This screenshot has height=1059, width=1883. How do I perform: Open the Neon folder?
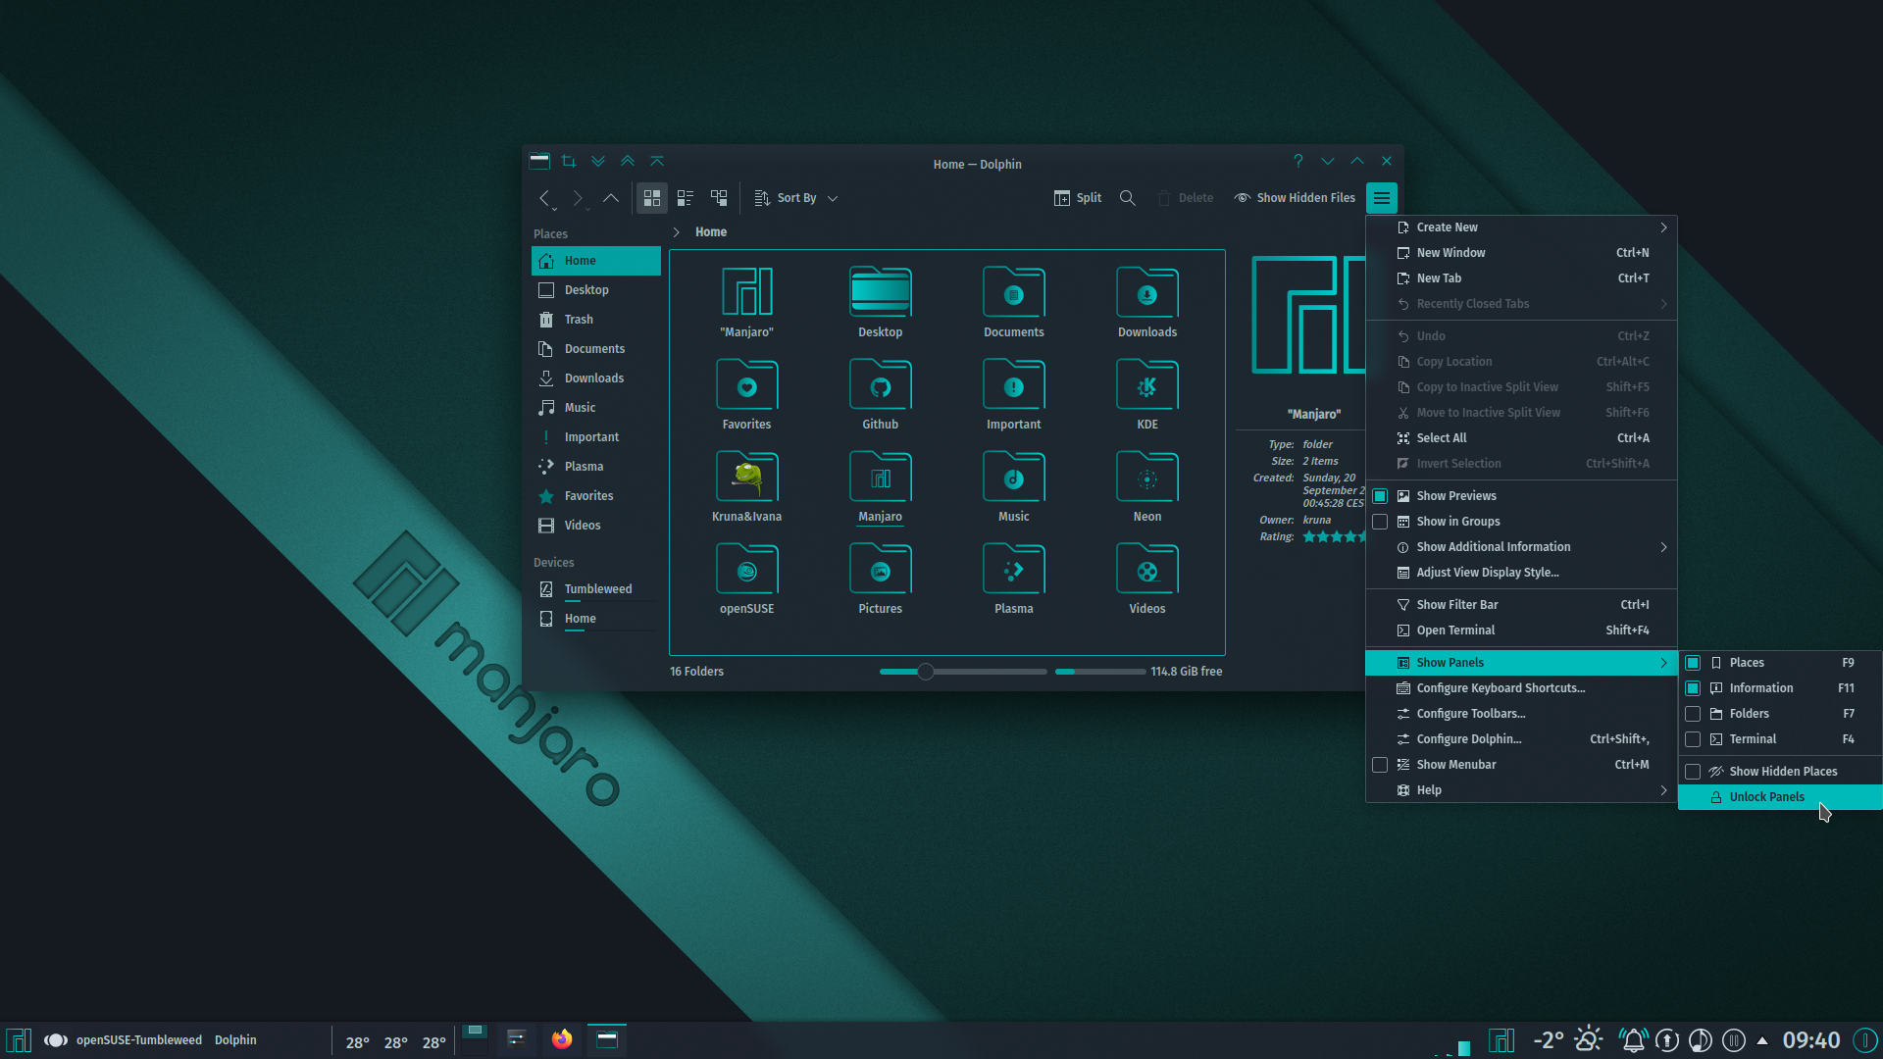click(x=1147, y=486)
